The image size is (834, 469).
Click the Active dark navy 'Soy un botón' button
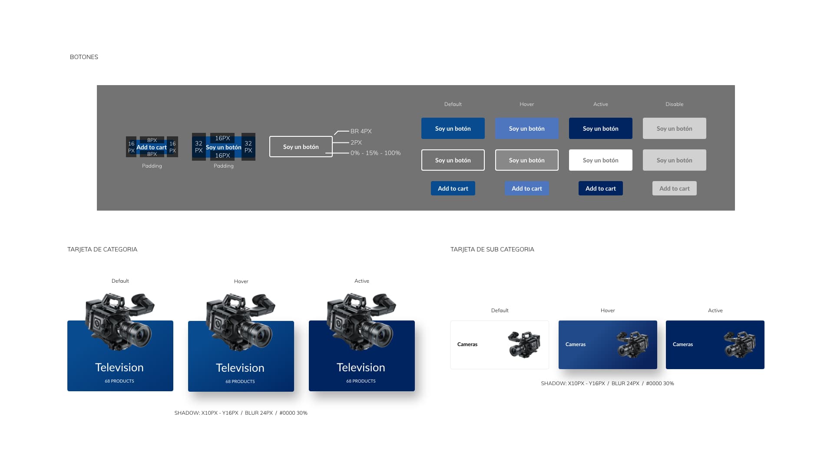tap(600, 129)
